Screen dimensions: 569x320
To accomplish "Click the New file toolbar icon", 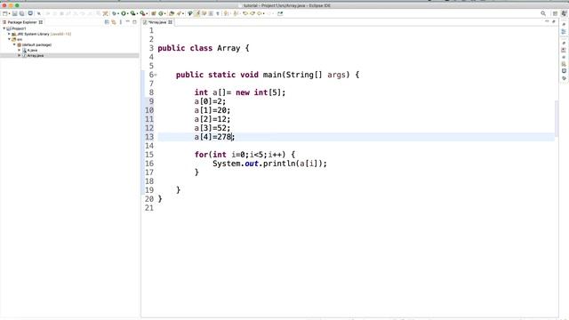I will point(4,13).
